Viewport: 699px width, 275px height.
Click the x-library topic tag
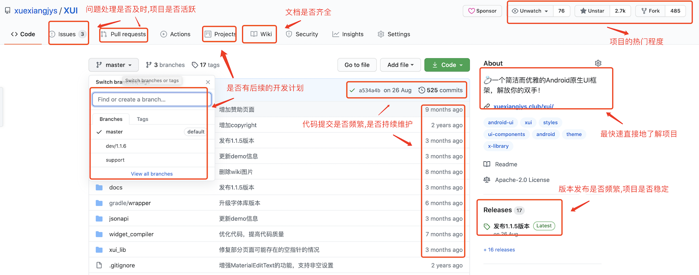click(x=498, y=146)
